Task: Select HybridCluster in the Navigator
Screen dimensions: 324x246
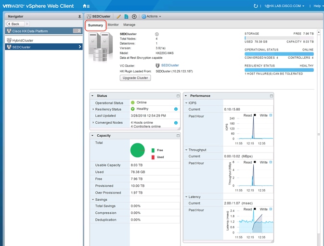Action: pyautogui.click(x=44, y=40)
